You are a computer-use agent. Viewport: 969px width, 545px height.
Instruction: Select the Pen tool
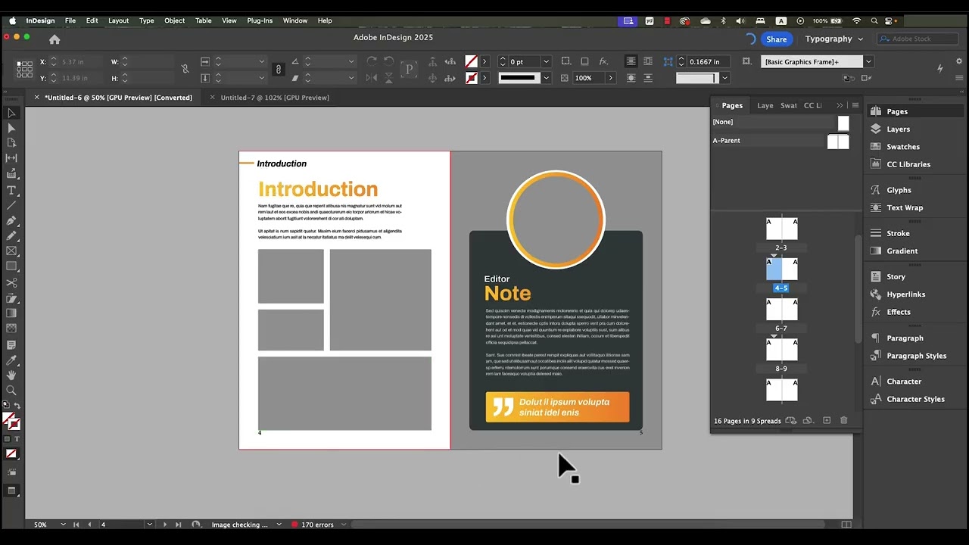[x=11, y=220]
